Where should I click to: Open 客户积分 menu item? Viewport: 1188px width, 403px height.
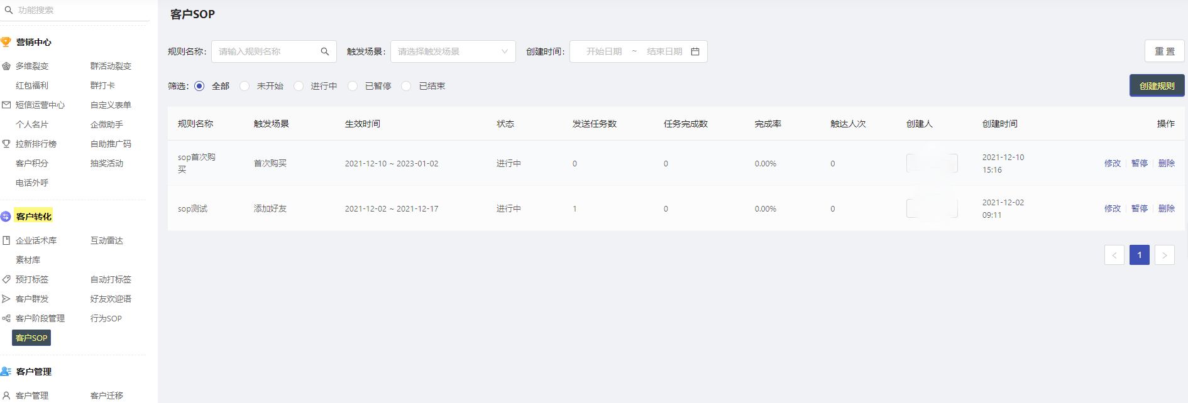(32, 163)
